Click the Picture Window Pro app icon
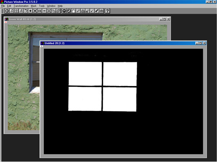Image resolution: width=217 pixels, height=162 pixels. point(2,2)
